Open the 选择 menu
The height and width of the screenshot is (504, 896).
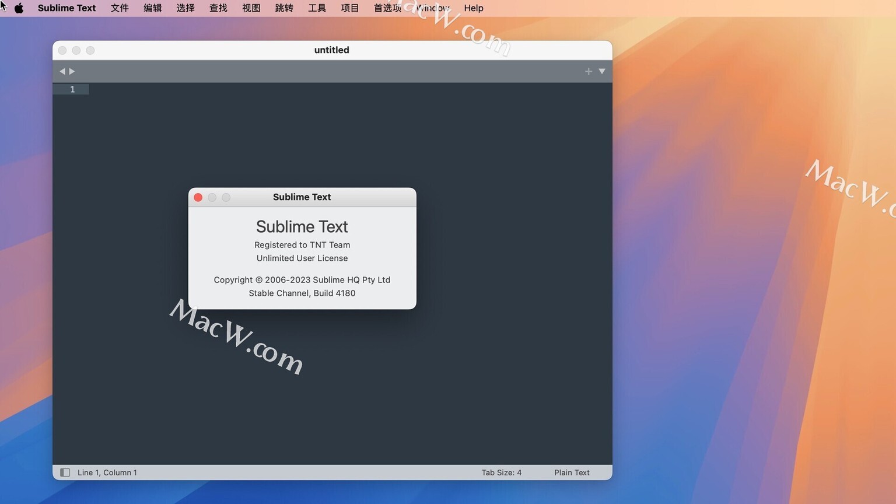[185, 8]
